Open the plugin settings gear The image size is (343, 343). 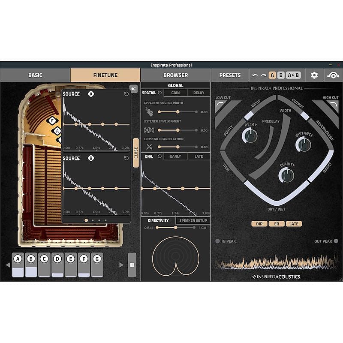(314, 75)
